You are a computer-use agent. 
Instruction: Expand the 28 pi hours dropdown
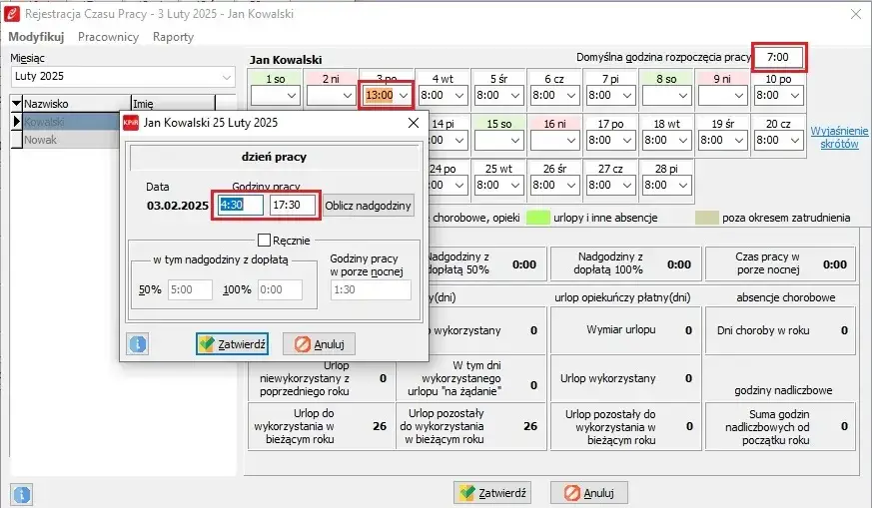pyautogui.click(x=681, y=186)
